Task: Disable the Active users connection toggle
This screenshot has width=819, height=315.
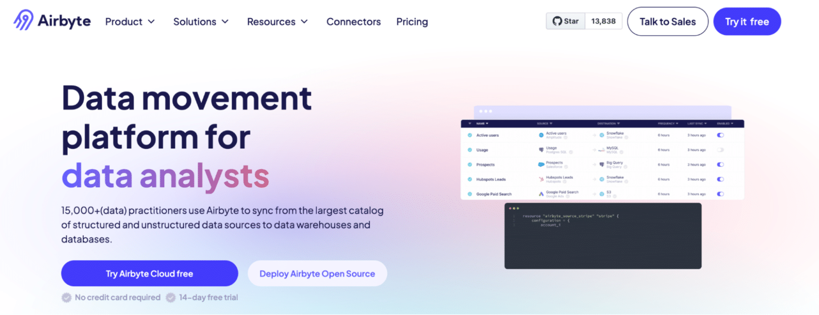Action: pos(720,135)
